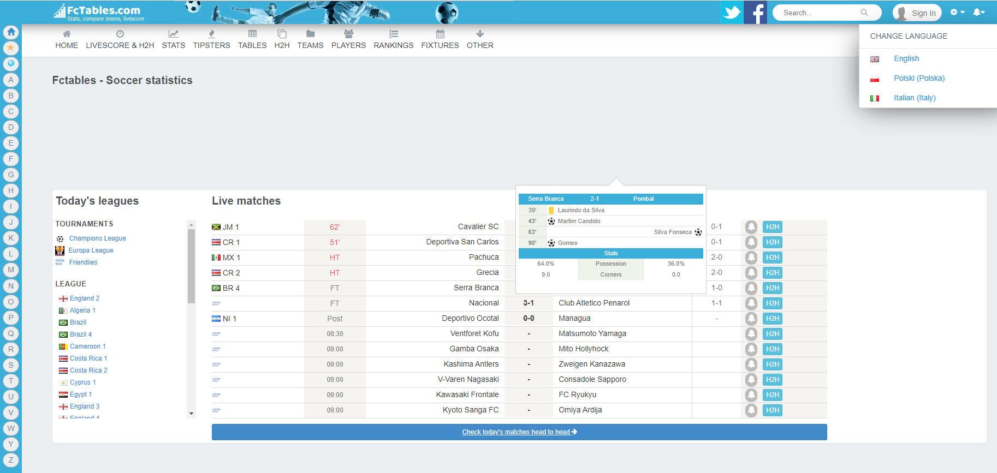Open Algeria 1 league
The image size is (997, 473).
(x=82, y=310)
